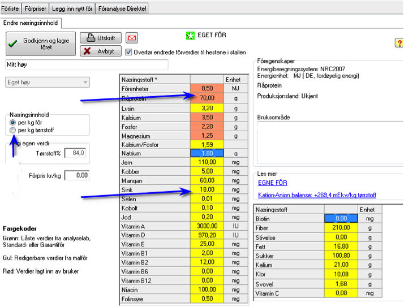Switch to the Fôrliste tab

[10, 8]
